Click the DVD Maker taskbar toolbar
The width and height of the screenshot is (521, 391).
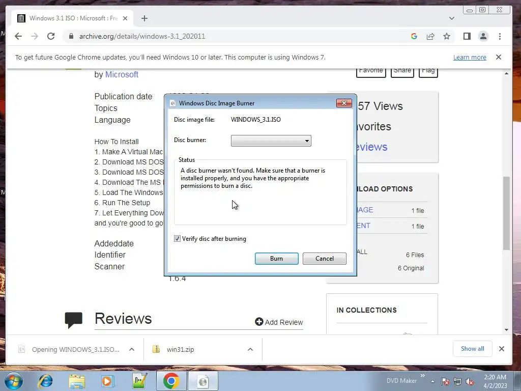[x=401, y=381]
